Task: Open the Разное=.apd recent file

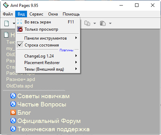Action: pyautogui.click(x=20, y=79)
